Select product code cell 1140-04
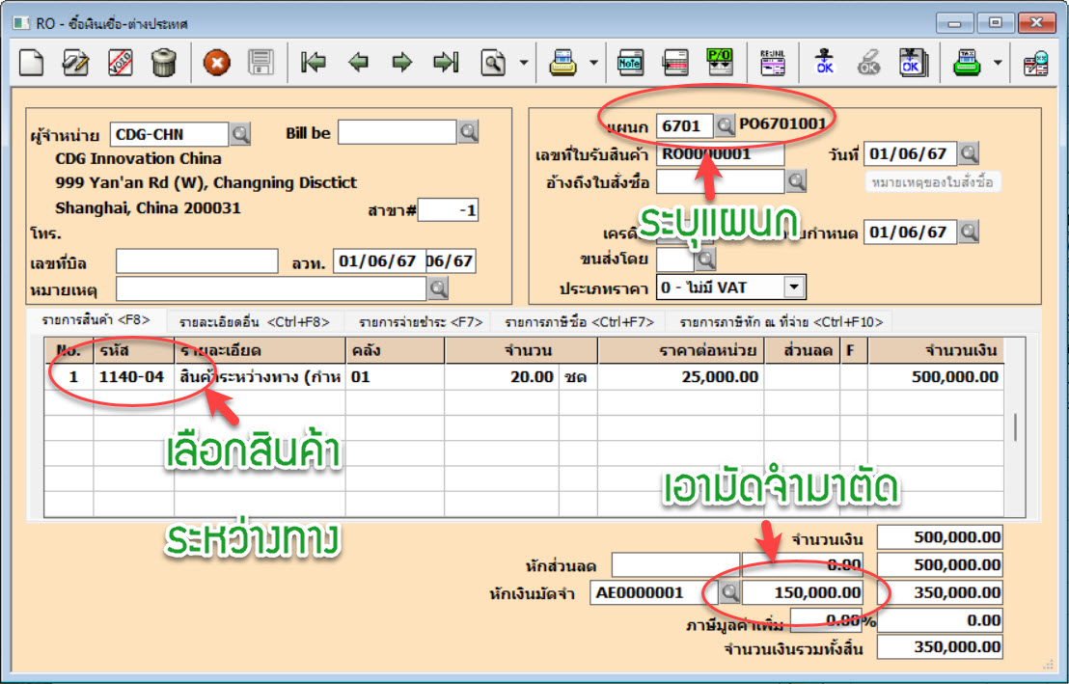 click(133, 376)
